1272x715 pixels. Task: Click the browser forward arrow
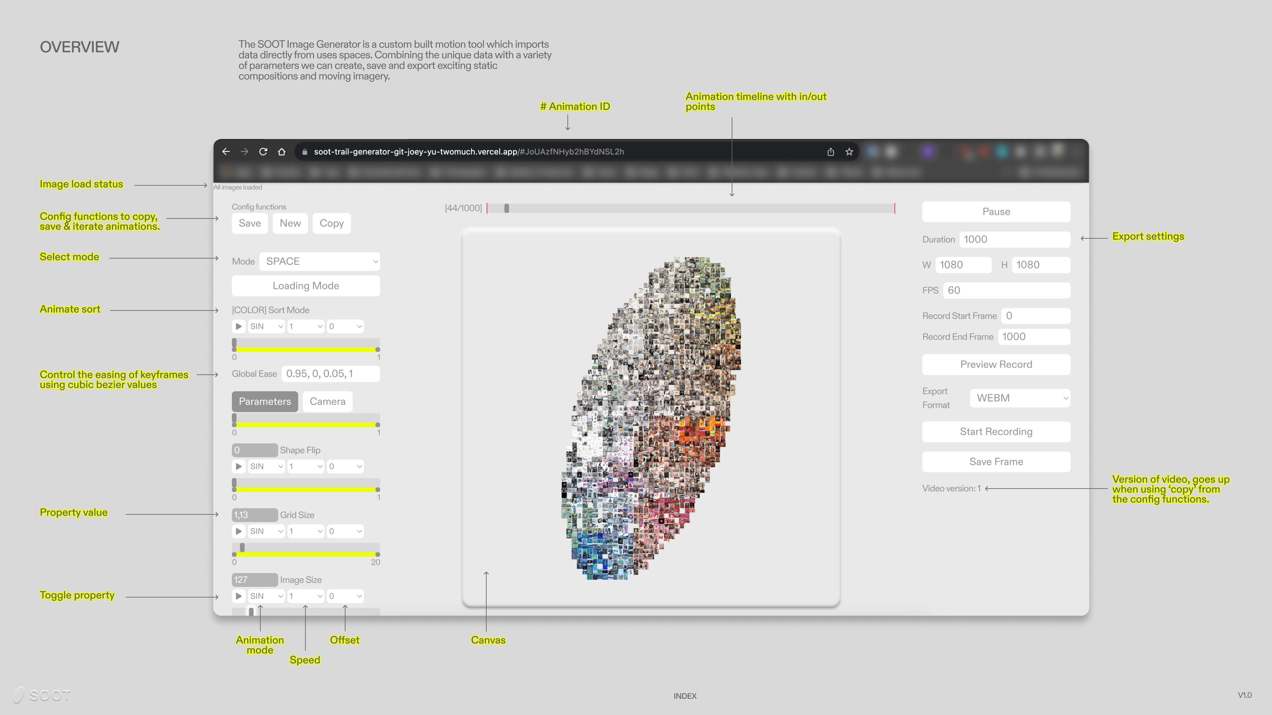click(244, 152)
